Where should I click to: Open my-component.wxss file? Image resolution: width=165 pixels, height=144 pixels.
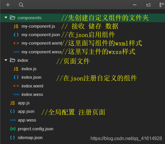(x=42, y=52)
